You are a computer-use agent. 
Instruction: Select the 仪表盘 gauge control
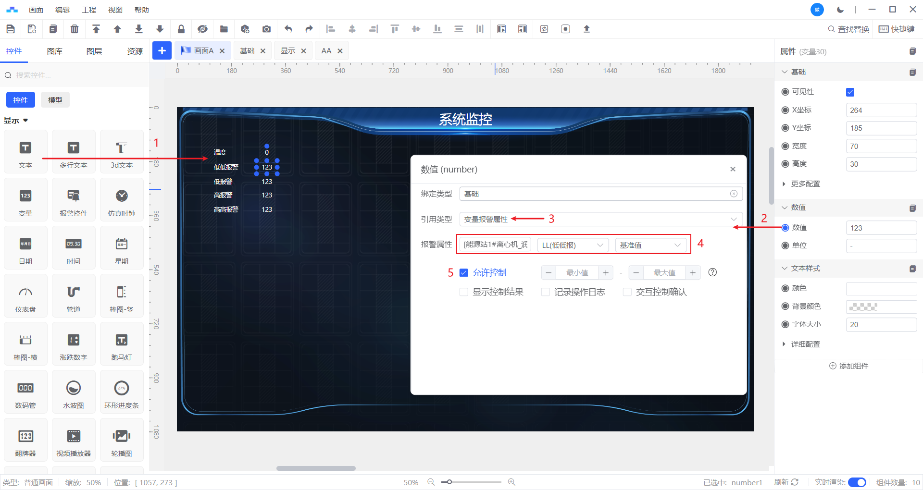(x=25, y=296)
